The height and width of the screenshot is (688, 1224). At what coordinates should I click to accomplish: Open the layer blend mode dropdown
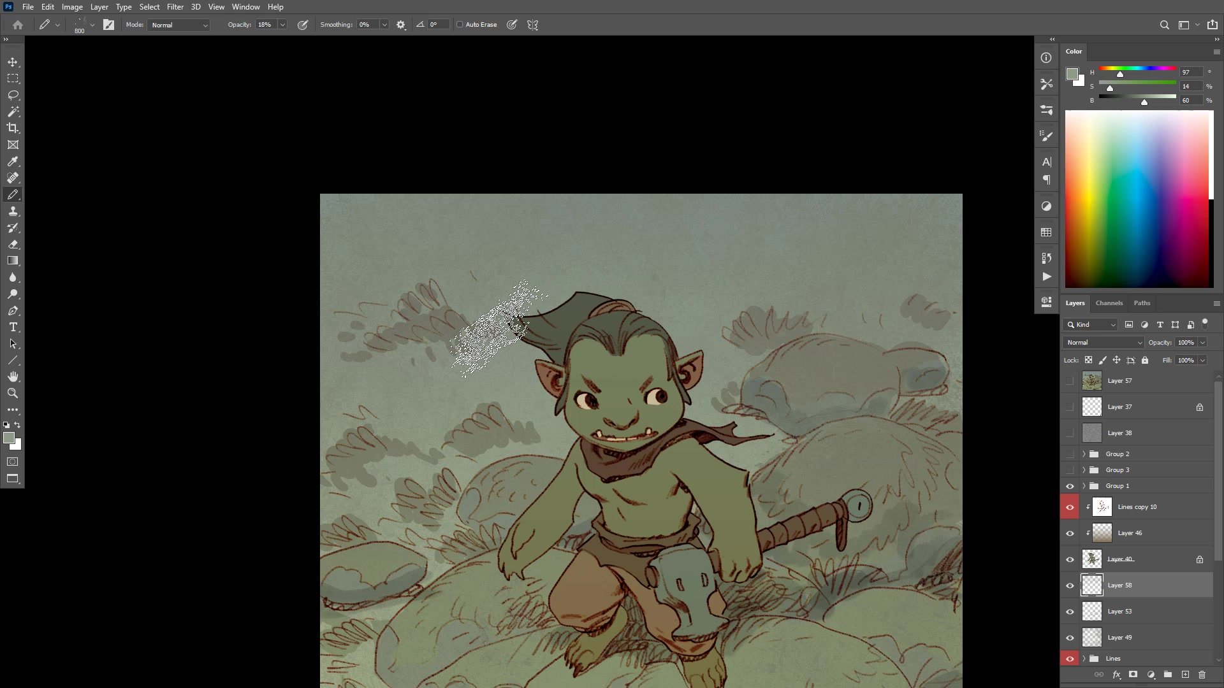pyautogui.click(x=1104, y=343)
